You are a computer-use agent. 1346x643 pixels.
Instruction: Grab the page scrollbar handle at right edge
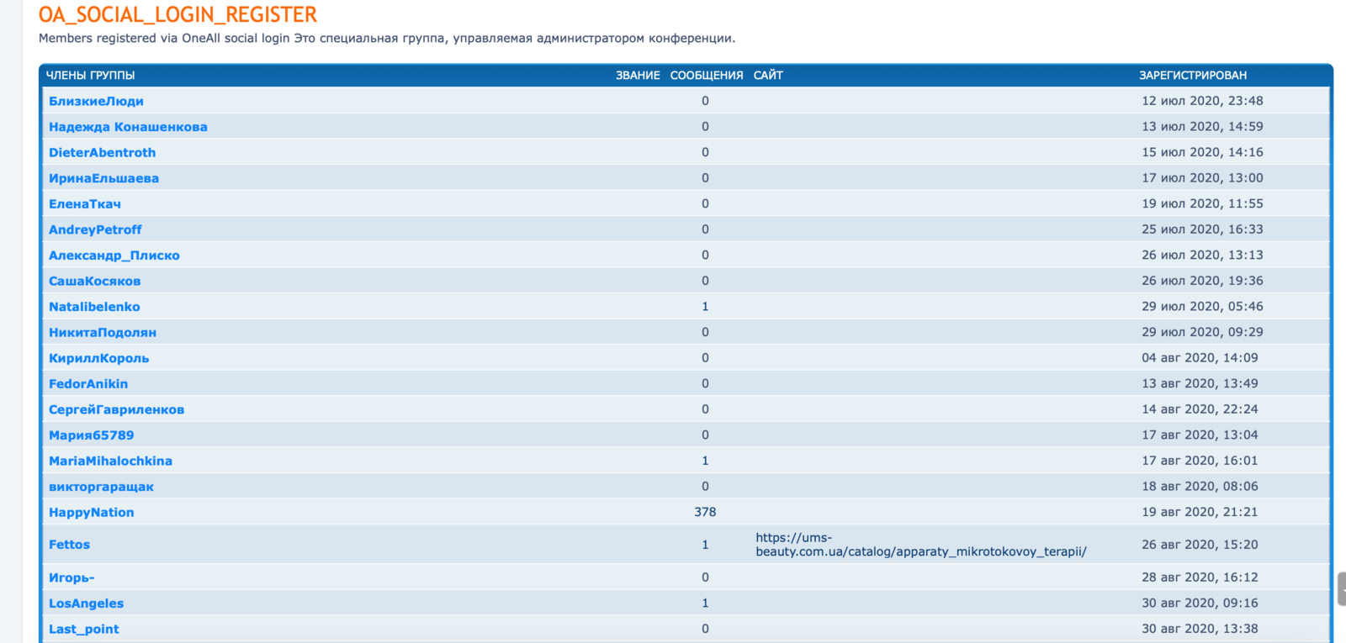(1342, 588)
